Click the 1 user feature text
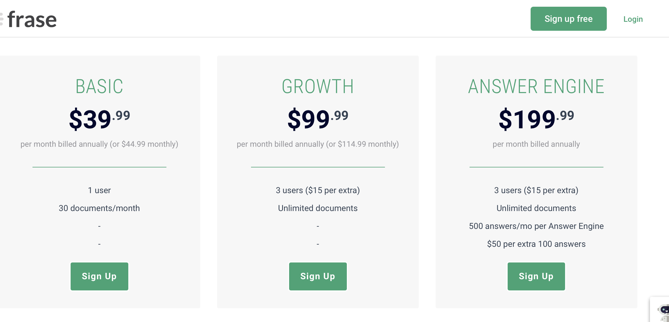Image resolution: width=669 pixels, height=322 pixels. [99, 190]
